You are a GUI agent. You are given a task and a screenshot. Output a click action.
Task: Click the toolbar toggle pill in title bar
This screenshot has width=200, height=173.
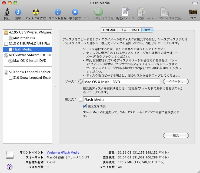tap(195, 3)
